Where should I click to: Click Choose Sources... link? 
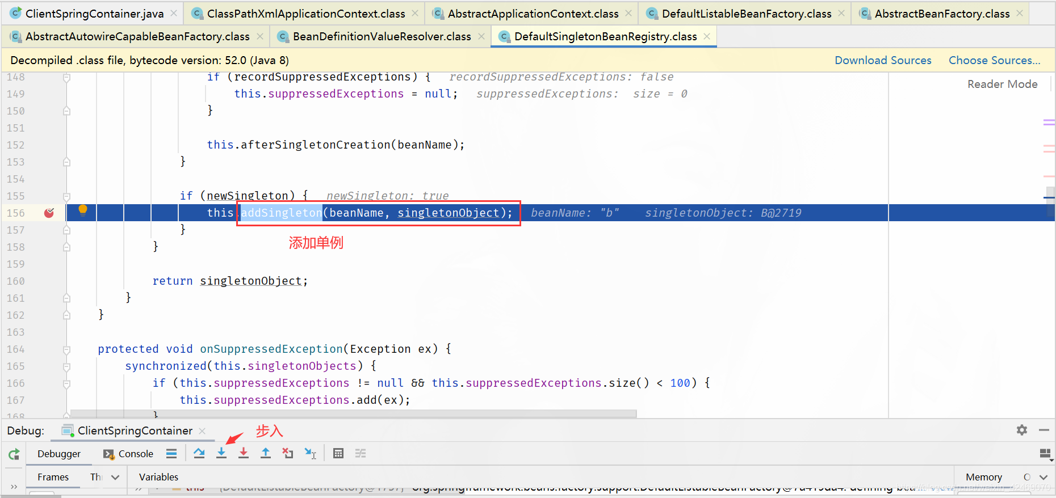pyautogui.click(x=995, y=60)
